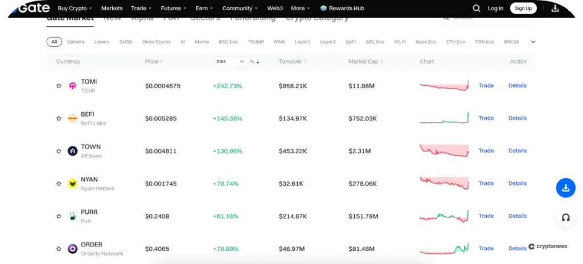Click Trade for TOMI
The image size is (583, 264).
pos(486,85)
